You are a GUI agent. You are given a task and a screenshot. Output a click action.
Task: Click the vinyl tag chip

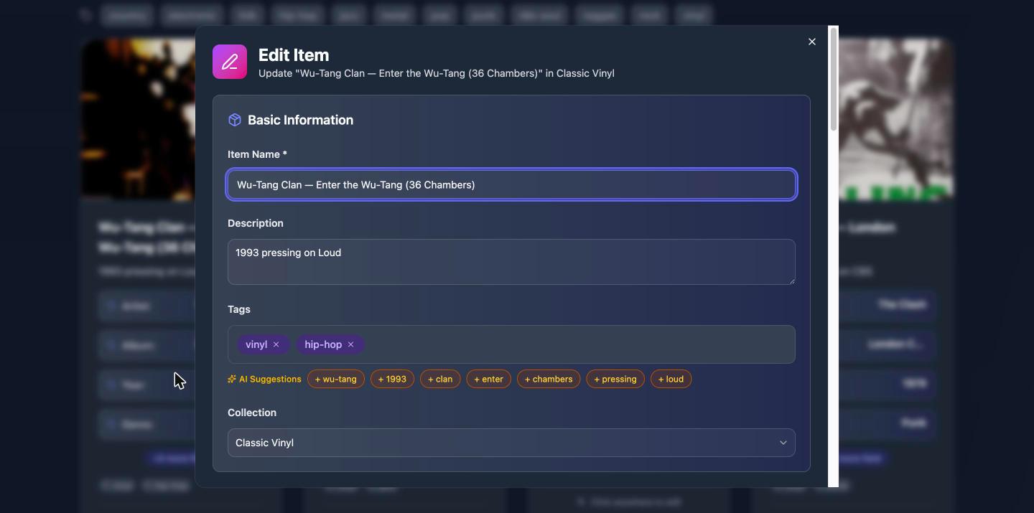(x=263, y=344)
